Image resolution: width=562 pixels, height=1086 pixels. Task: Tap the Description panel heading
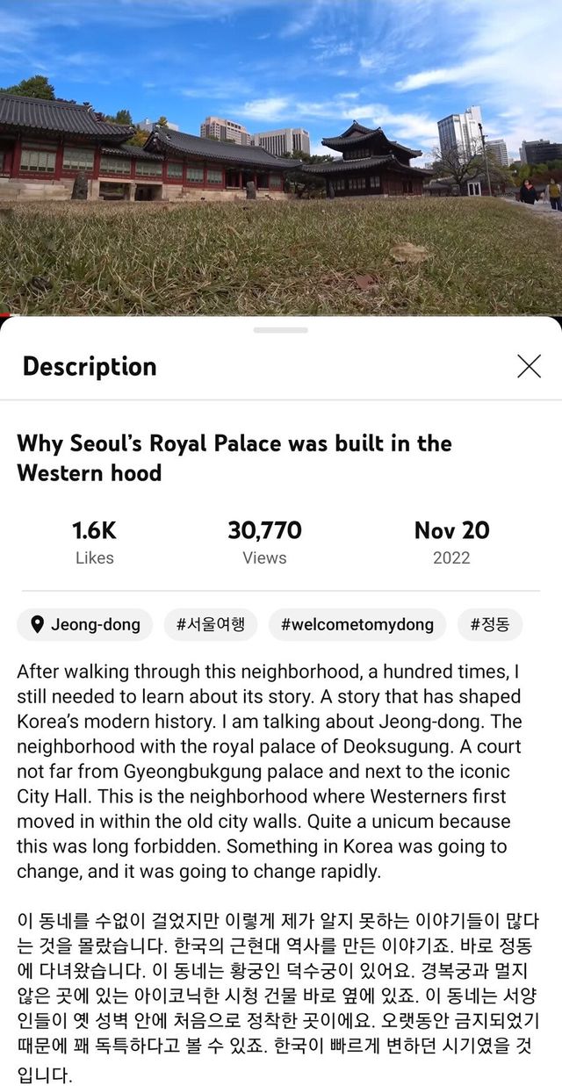(90, 366)
